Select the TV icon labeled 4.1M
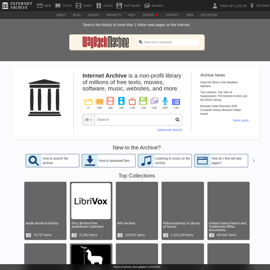 (132, 101)
